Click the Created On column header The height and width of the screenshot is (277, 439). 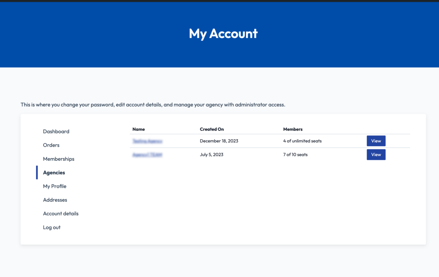pyautogui.click(x=212, y=129)
